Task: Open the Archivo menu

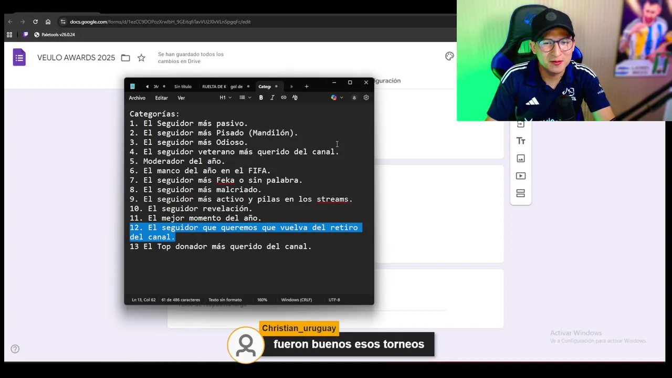Action: (137, 98)
